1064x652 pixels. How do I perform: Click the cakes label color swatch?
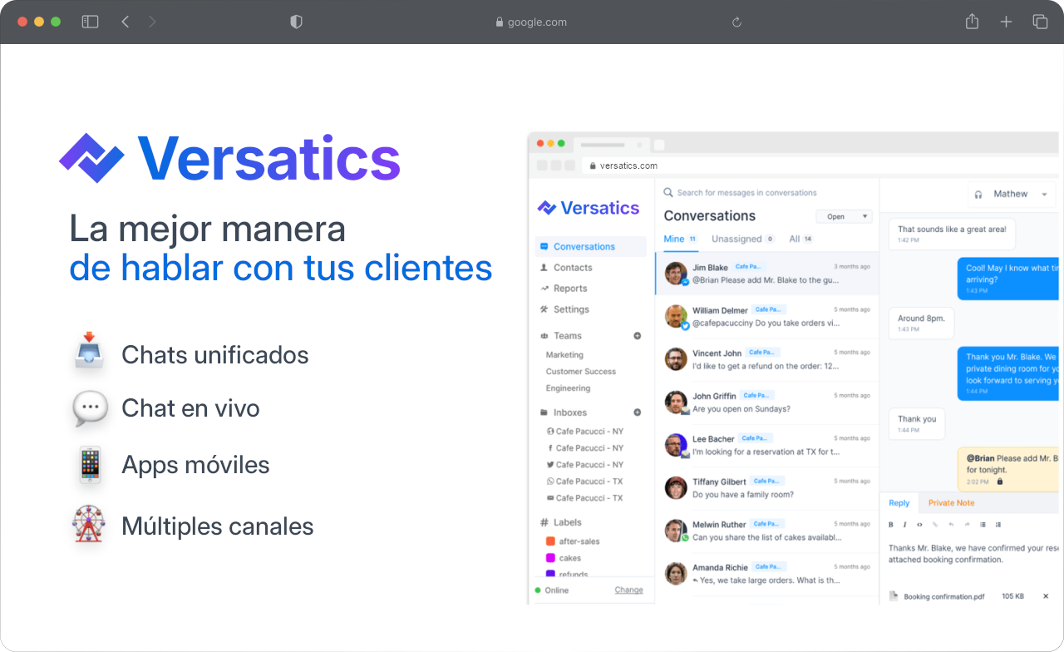click(x=550, y=558)
